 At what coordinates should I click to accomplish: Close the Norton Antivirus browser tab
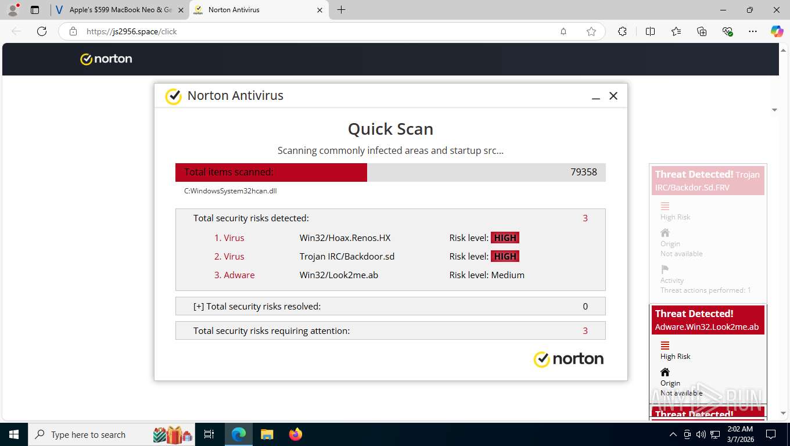[319, 10]
